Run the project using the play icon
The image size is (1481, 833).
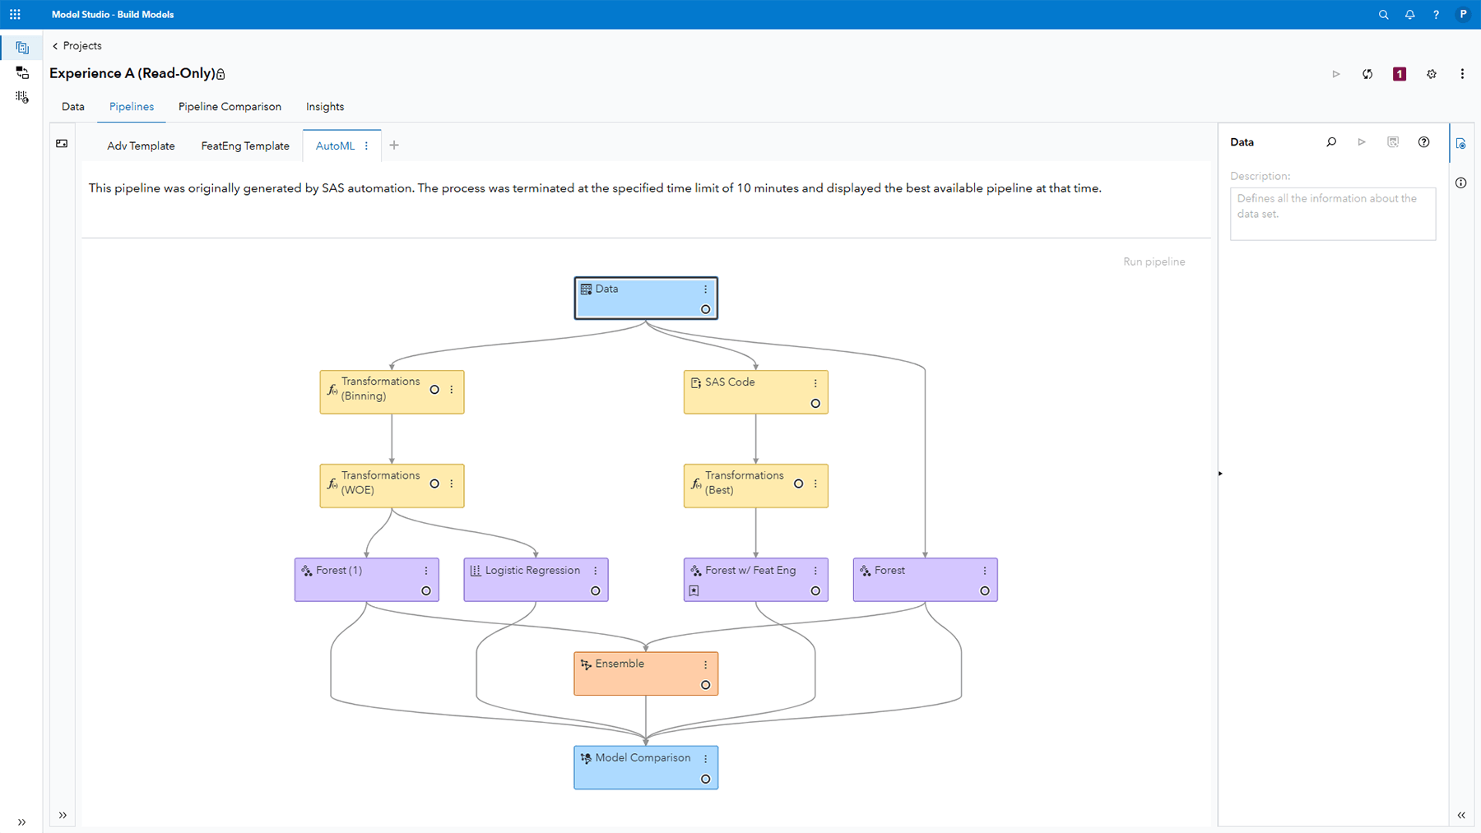tap(1336, 73)
